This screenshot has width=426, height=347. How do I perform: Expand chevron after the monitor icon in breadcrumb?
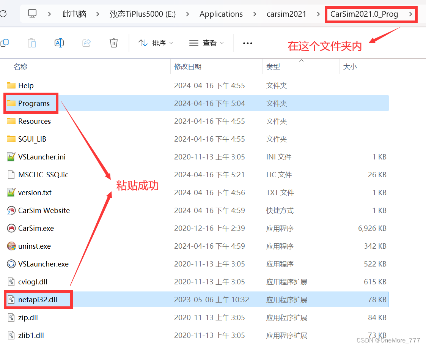click(49, 14)
